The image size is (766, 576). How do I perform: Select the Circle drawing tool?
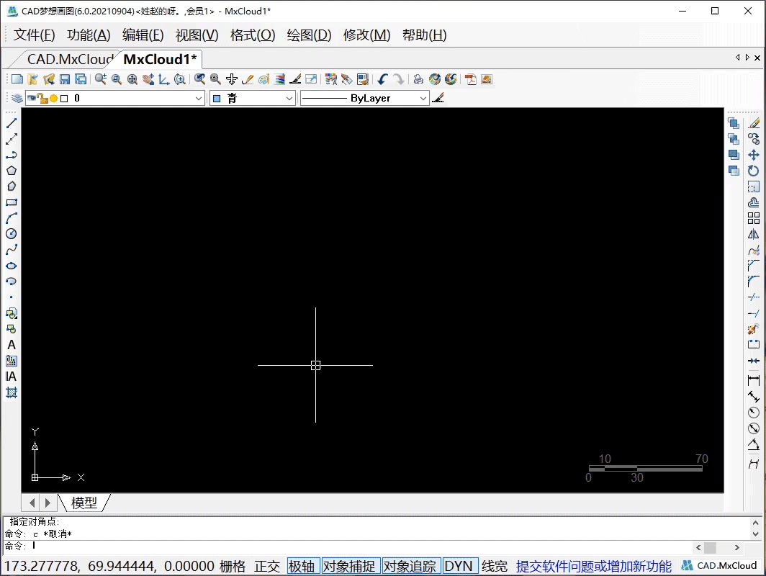[12, 233]
